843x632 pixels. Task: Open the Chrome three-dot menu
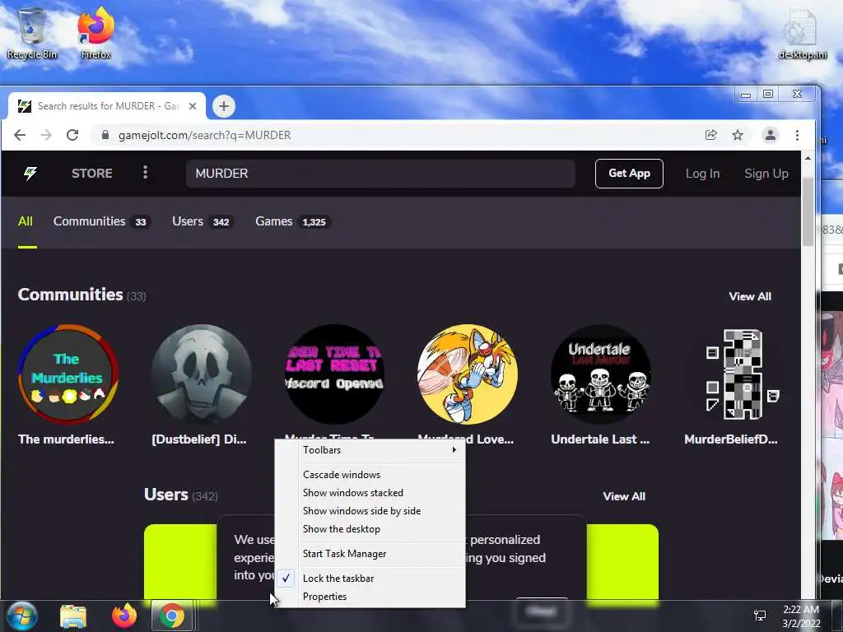coord(797,135)
